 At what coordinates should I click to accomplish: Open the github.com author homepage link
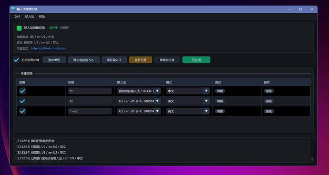(49, 48)
